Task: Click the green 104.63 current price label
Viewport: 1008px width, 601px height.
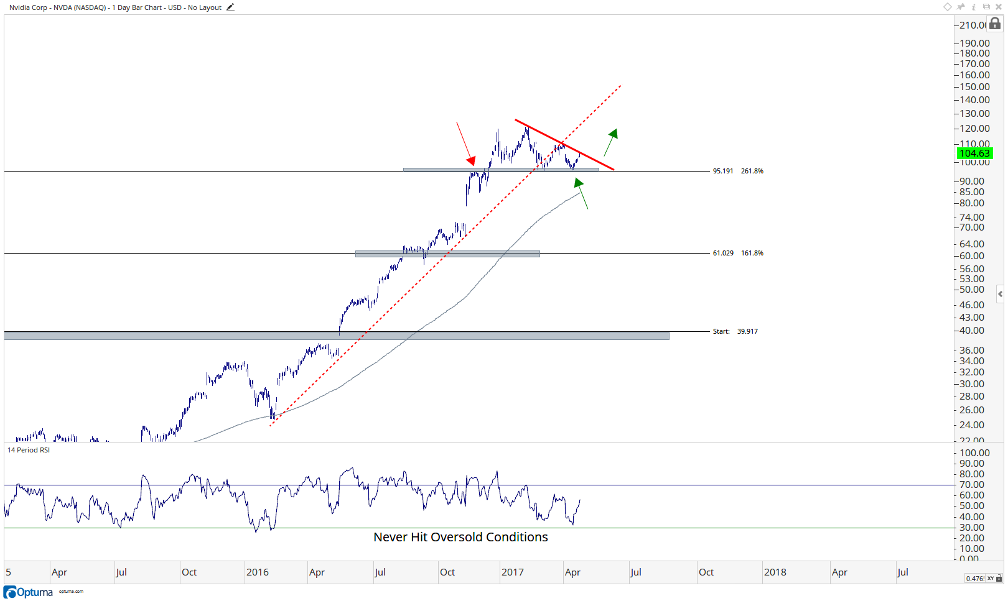Action: pyautogui.click(x=974, y=154)
